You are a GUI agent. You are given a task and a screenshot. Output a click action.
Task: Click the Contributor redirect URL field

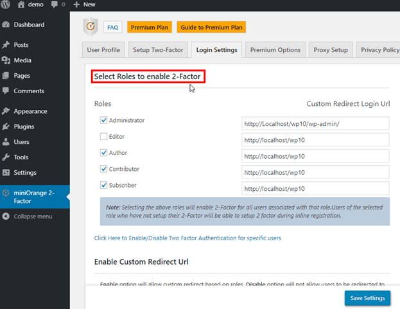(315, 172)
